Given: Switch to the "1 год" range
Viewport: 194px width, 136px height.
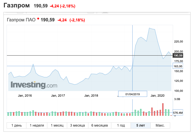Looking at the screenshot, I should [121, 125].
